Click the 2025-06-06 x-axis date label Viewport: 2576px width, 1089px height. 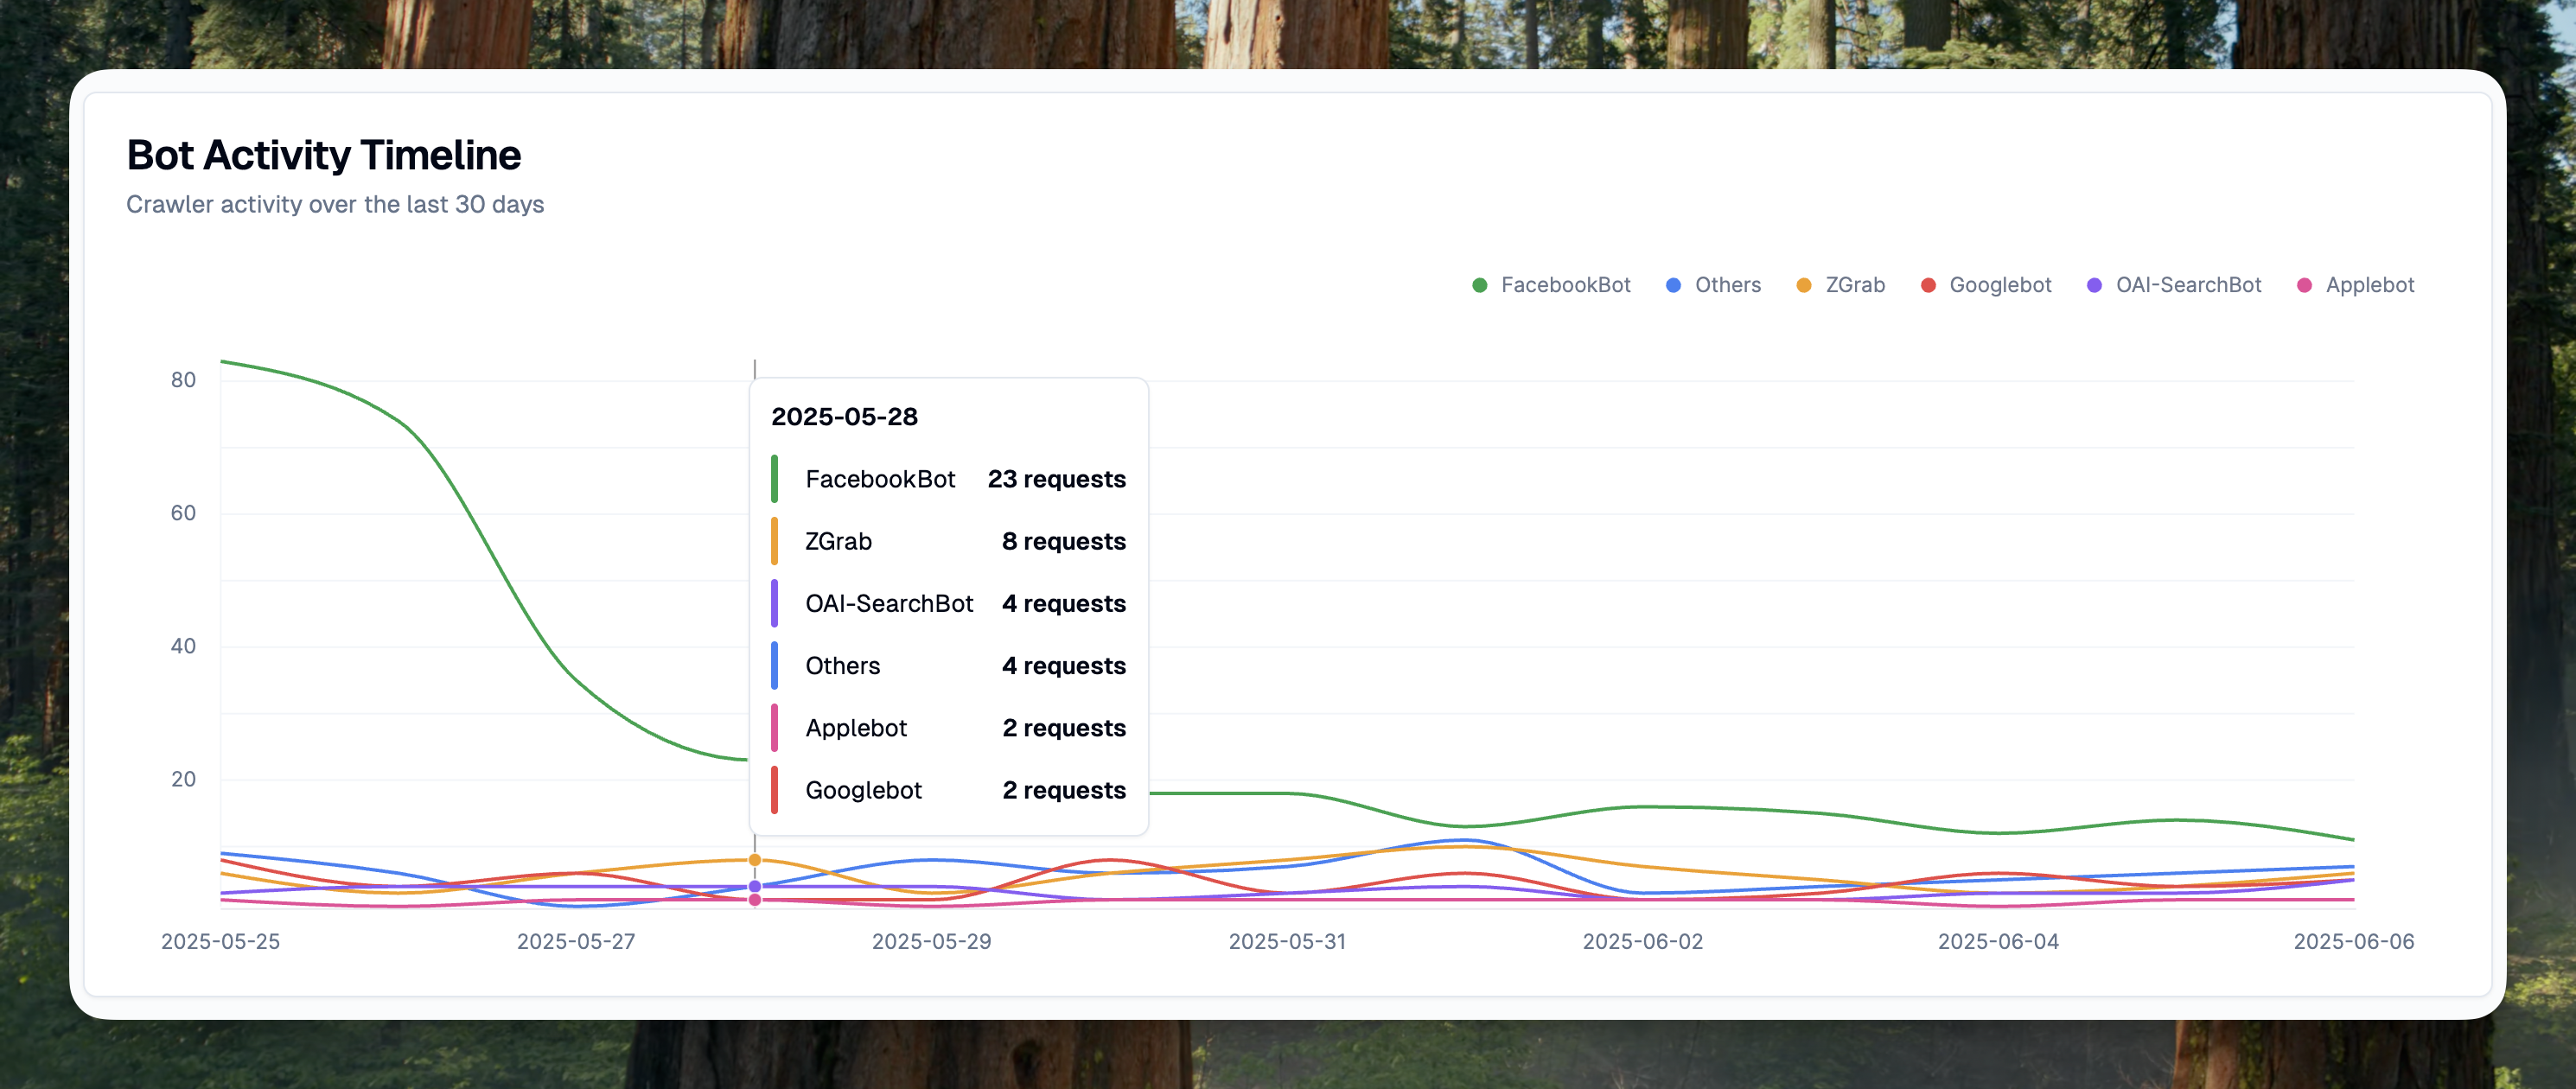click(x=2353, y=941)
